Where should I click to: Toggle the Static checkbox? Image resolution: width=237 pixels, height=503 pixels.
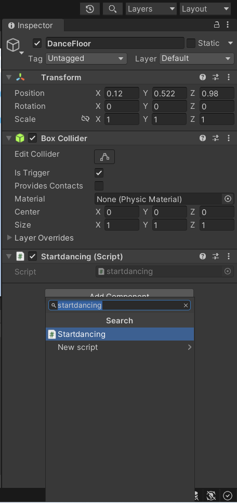point(191,43)
